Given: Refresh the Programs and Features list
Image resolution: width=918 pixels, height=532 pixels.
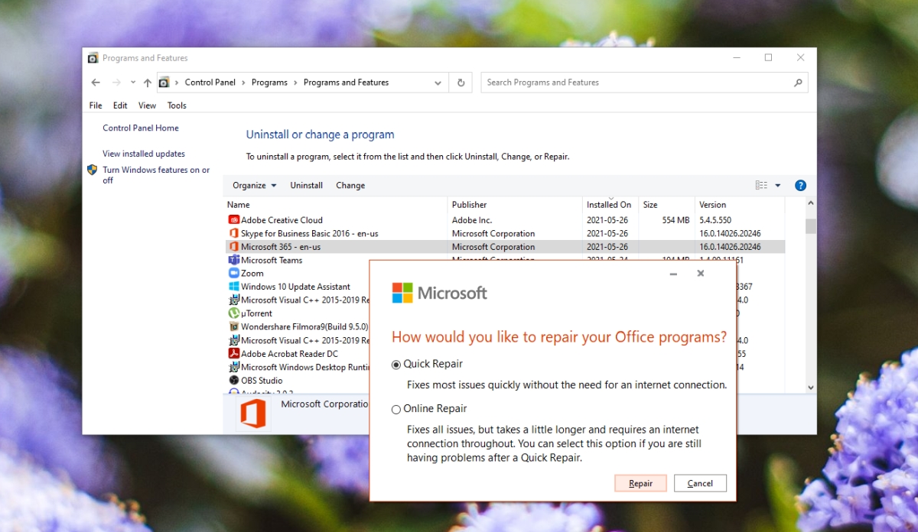Looking at the screenshot, I should [x=461, y=83].
